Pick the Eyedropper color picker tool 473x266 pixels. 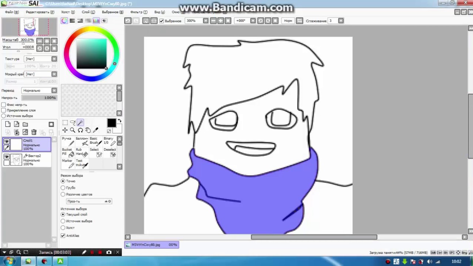point(96,130)
